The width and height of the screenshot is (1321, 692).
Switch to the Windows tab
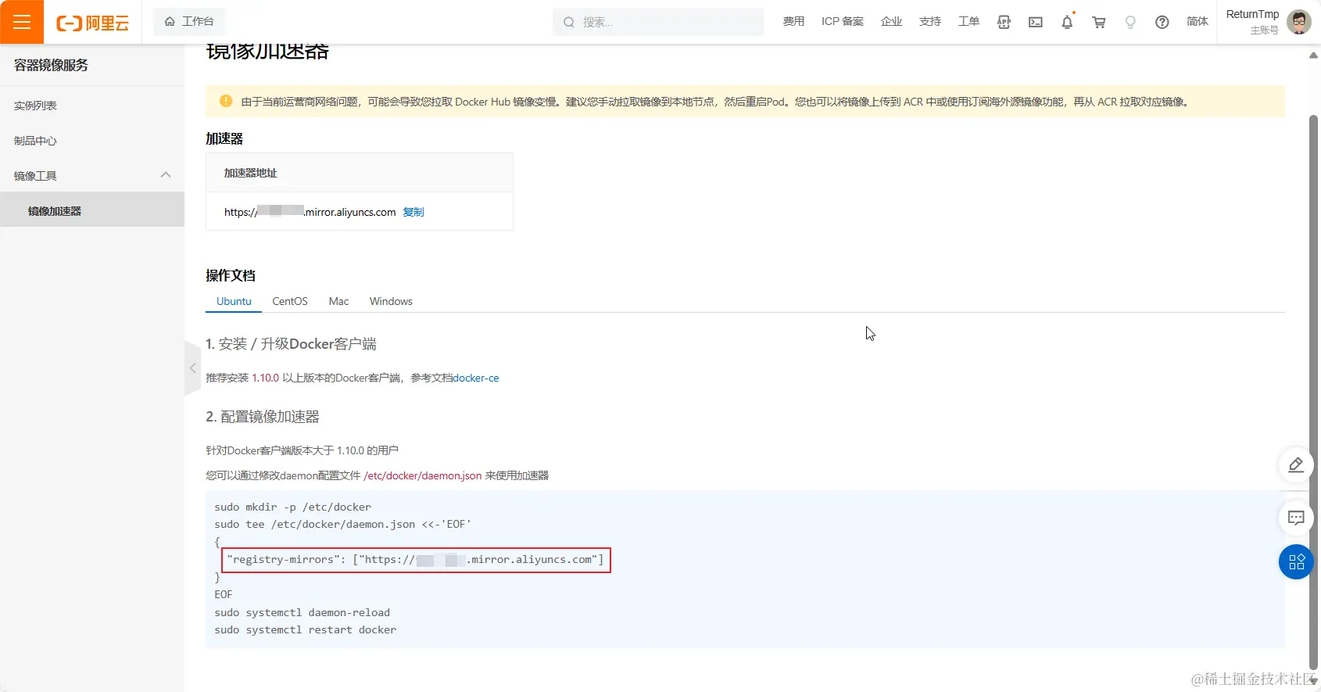(x=391, y=301)
